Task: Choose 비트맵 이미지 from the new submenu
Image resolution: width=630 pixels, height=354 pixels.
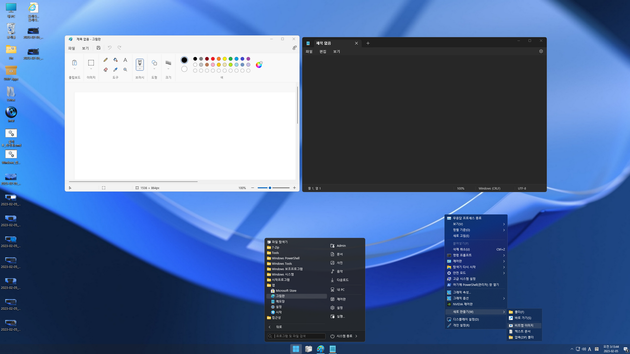Action: pyautogui.click(x=524, y=325)
